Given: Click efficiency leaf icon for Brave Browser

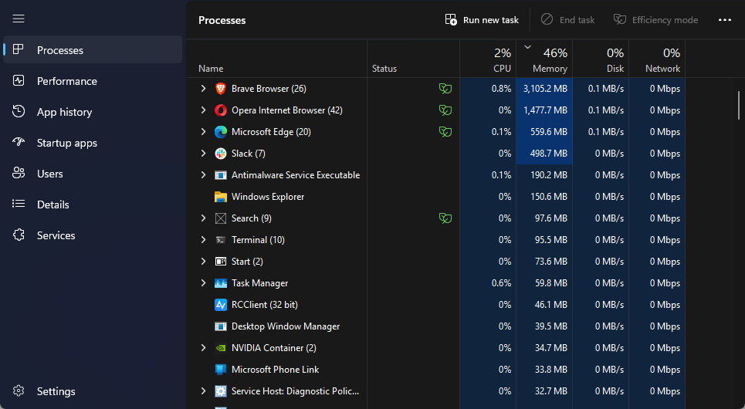Looking at the screenshot, I should click(x=445, y=88).
